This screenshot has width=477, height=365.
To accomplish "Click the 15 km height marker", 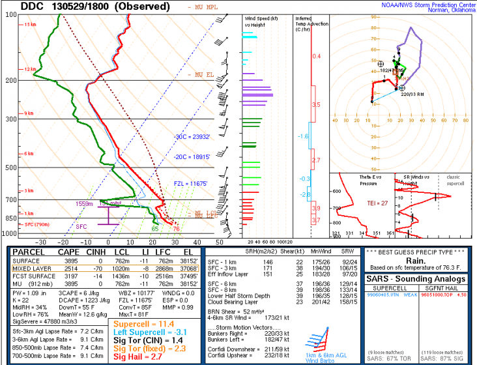I will pyautogui.click(x=28, y=24).
